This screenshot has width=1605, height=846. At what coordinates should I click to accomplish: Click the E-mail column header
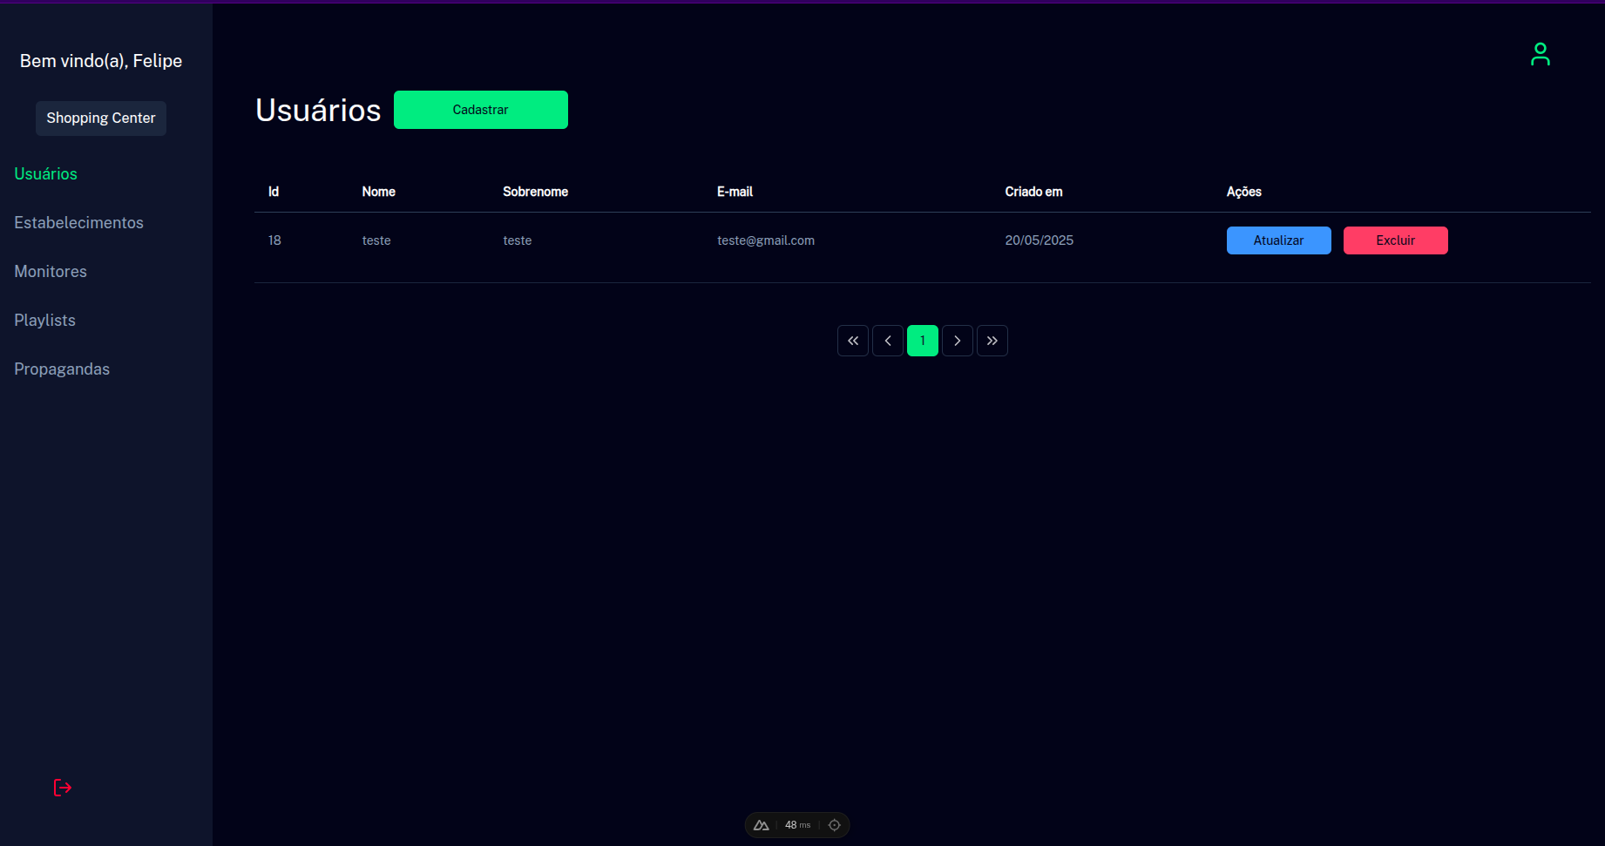[x=735, y=192]
